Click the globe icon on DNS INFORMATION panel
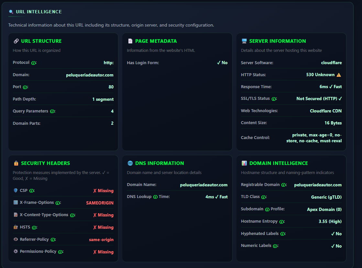This screenshot has height=268, width=362. pos(130,163)
